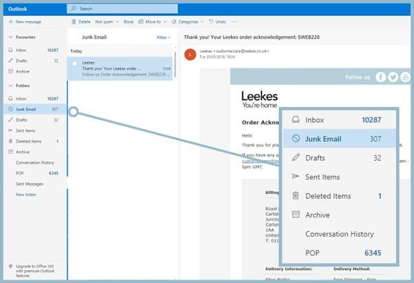Viewport: 414px width, 283px height.
Task: Click Conversation History in zoomed panel
Action: [339, 233]
